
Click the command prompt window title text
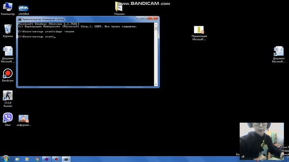tap(43, 19)
